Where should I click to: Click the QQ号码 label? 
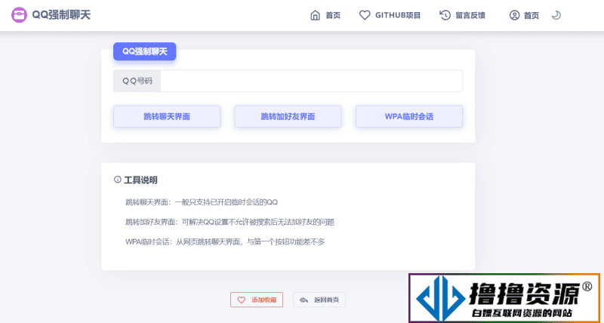click(x=137, y=81)
